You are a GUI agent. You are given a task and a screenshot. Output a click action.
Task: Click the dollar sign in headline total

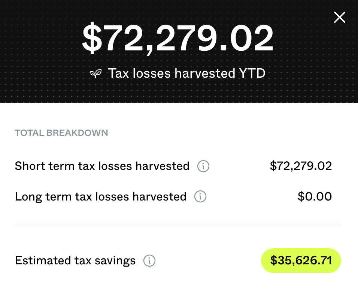[x=92, y=38]
